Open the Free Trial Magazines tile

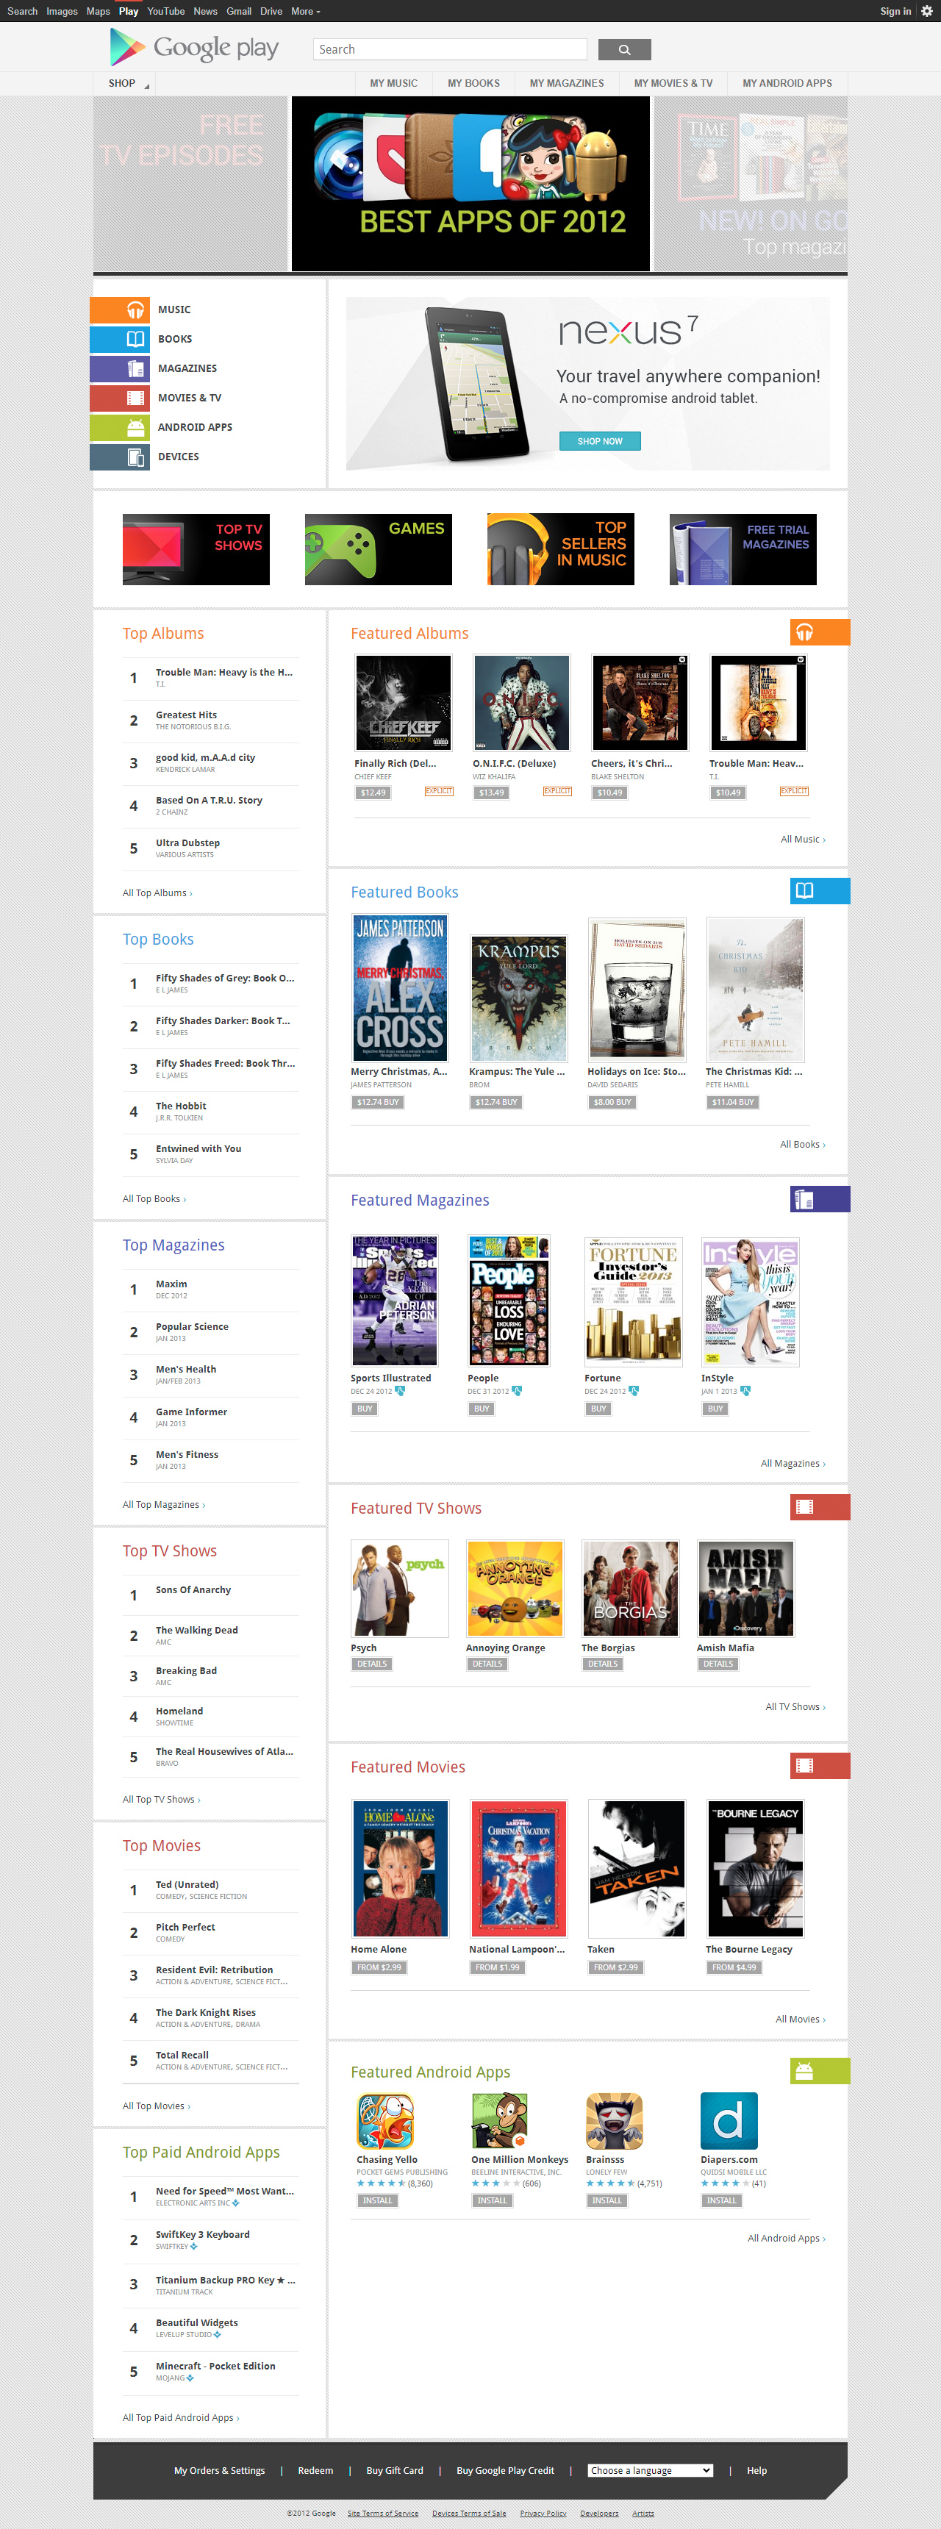[x=743, y=548]
